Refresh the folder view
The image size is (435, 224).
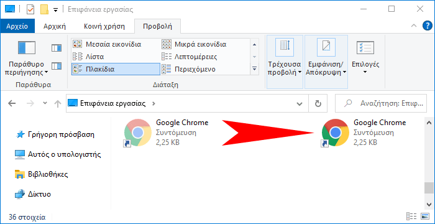click(318, 104)
